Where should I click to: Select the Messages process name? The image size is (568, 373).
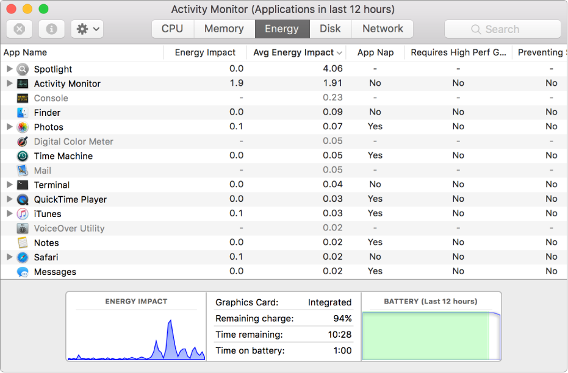coord(55,272)
